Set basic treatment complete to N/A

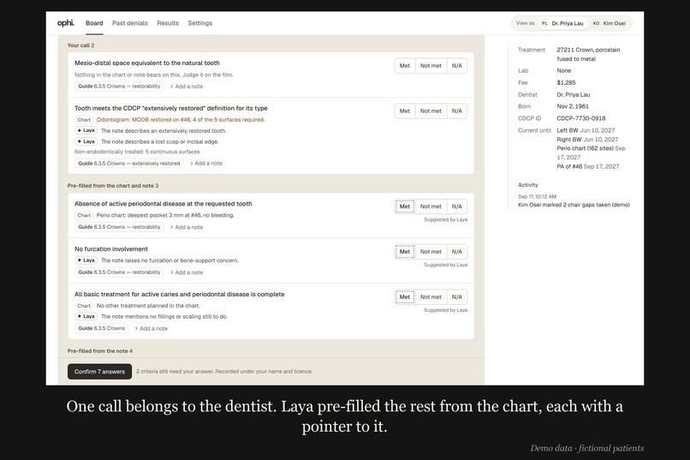[457, 297]
